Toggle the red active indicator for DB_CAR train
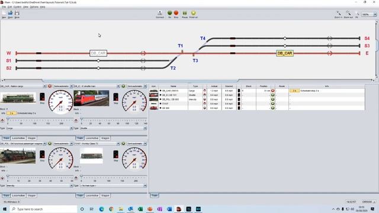 (50, 86)
